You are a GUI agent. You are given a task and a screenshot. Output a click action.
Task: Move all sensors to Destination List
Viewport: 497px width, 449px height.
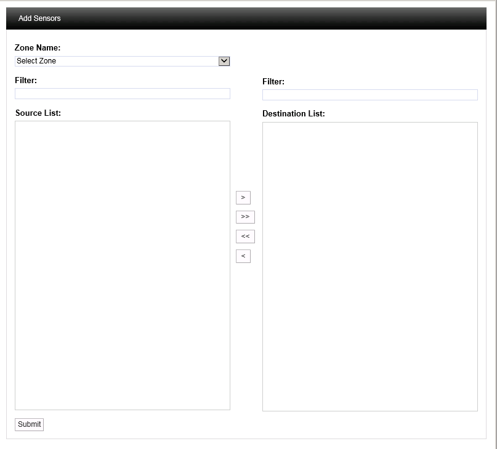[x=245, y=217]
